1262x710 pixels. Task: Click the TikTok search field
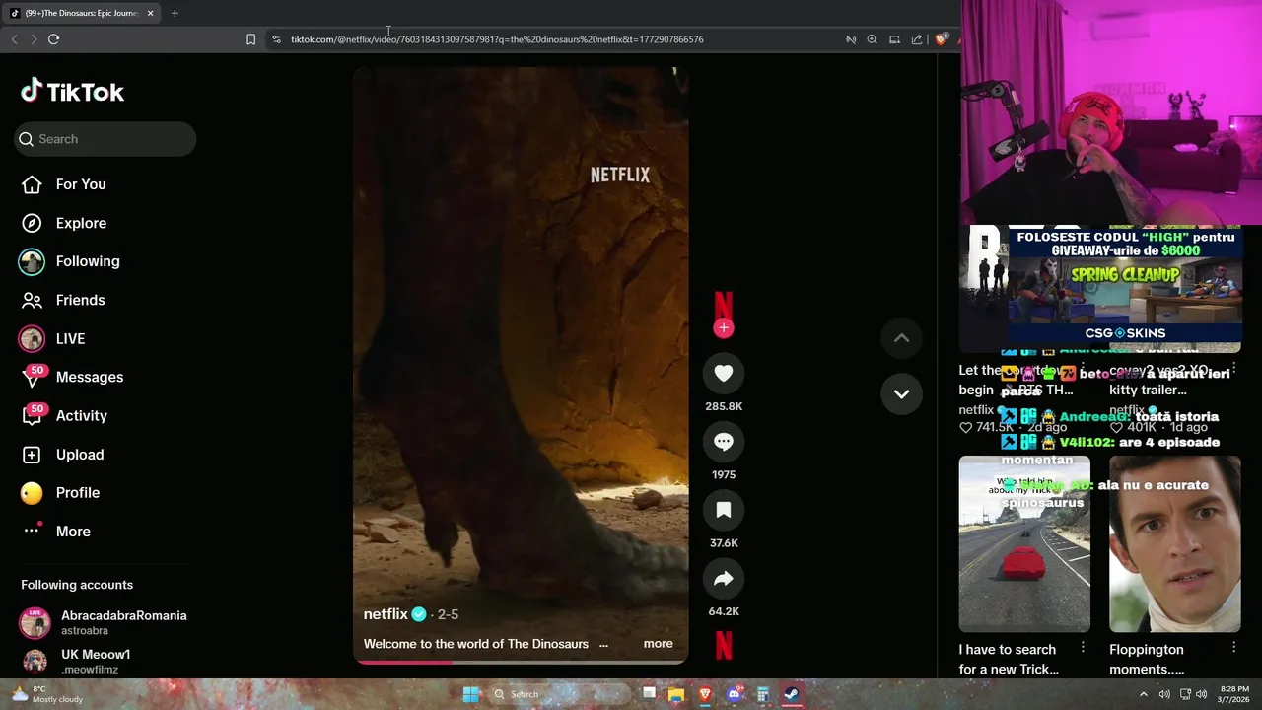click(105, 139)
